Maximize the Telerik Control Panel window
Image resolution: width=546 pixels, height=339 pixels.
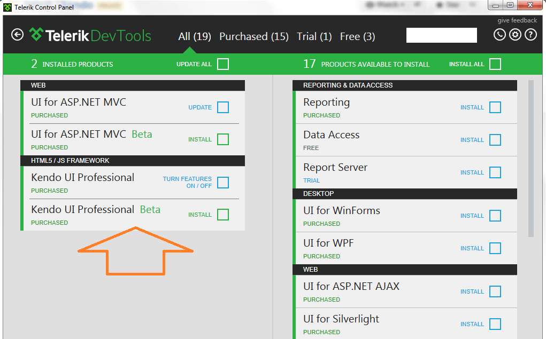click(x=510, y=5)
